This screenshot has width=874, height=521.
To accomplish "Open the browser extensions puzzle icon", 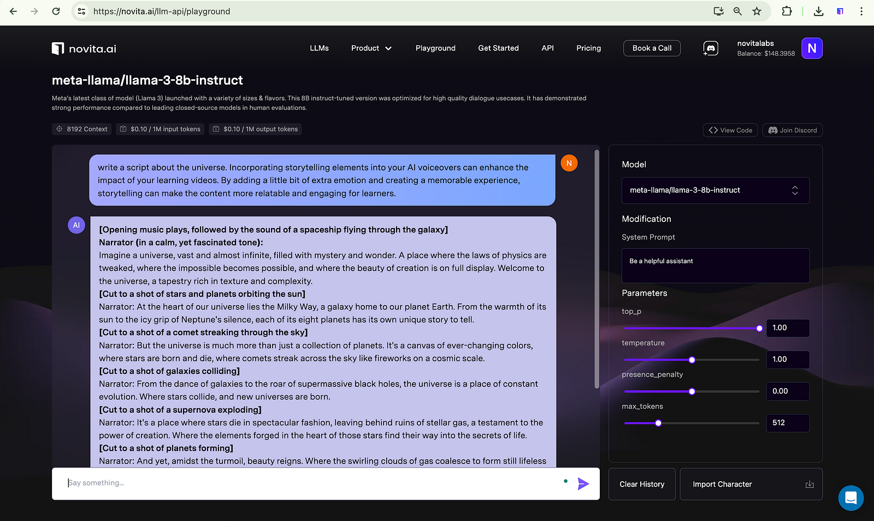I will coord(787,11).
